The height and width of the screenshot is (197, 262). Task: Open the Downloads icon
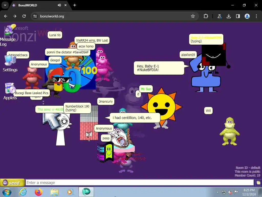[x=228, y=16]
